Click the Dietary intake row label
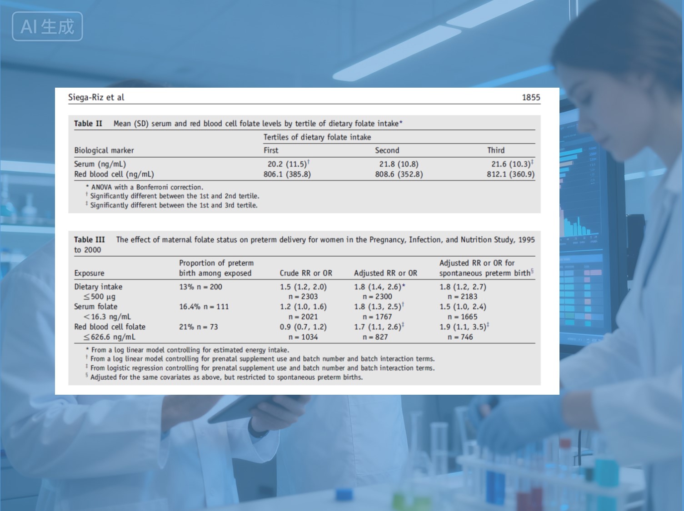The height and width of the screenshot is (511, 684). point(98,287)
